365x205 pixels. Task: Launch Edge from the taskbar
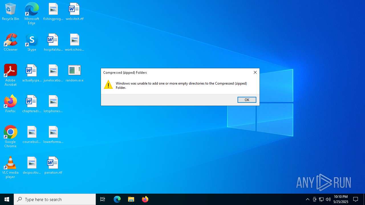pyautogui.click(x=117, y=199)
